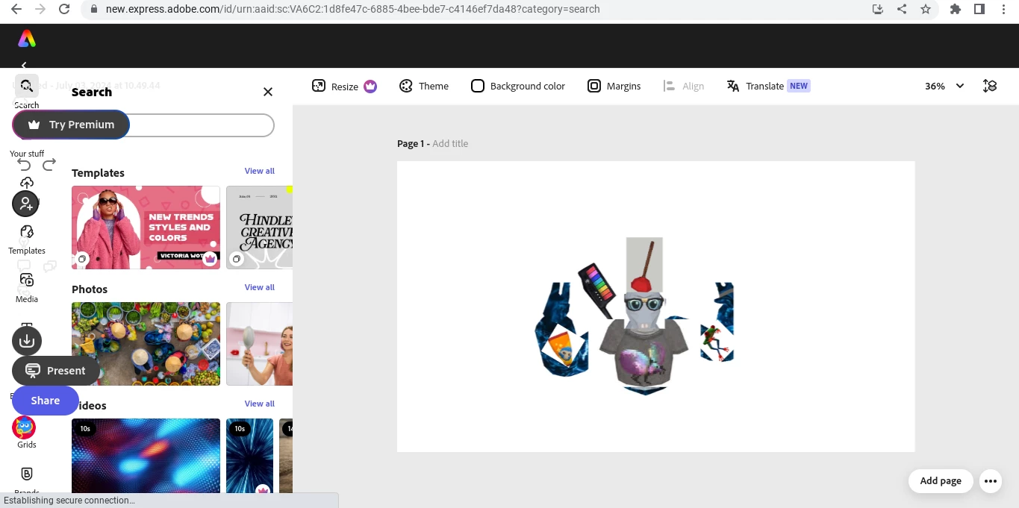The width and height of the screenshot is (1019, 508).
Task: Click the Resize tool
Action: click(344, 86)
